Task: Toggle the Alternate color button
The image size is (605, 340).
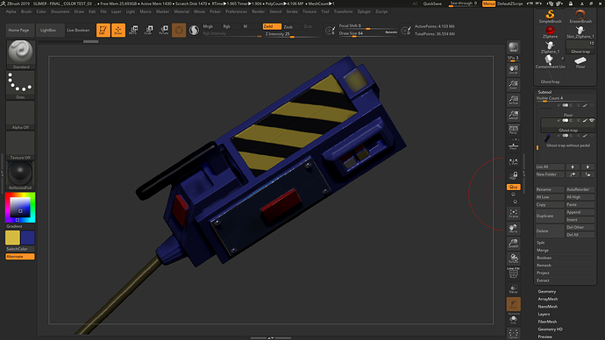Action: pos(20,257)
